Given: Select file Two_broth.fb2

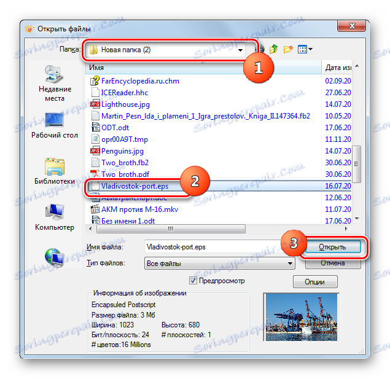Looking at the screenshot, I should pyautogui.click(x=125, y=163).
